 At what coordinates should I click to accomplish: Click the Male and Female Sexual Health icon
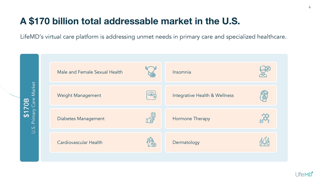pos(150,72)
